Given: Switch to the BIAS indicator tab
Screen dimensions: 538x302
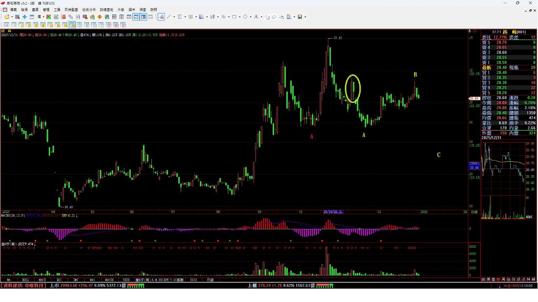Looking at the screenshot, I should (193, 279).
